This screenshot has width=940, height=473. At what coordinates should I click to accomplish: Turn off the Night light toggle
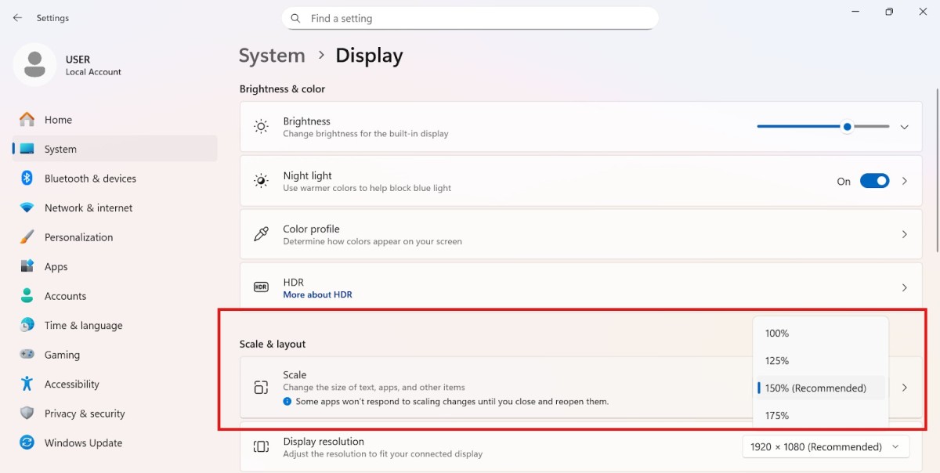click(x=874, y=180)
